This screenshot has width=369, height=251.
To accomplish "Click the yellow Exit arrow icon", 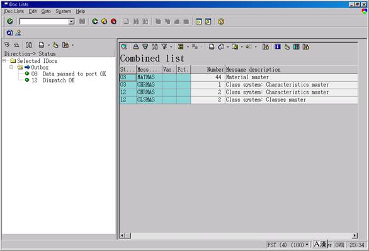I will click(x=105, y=21).
